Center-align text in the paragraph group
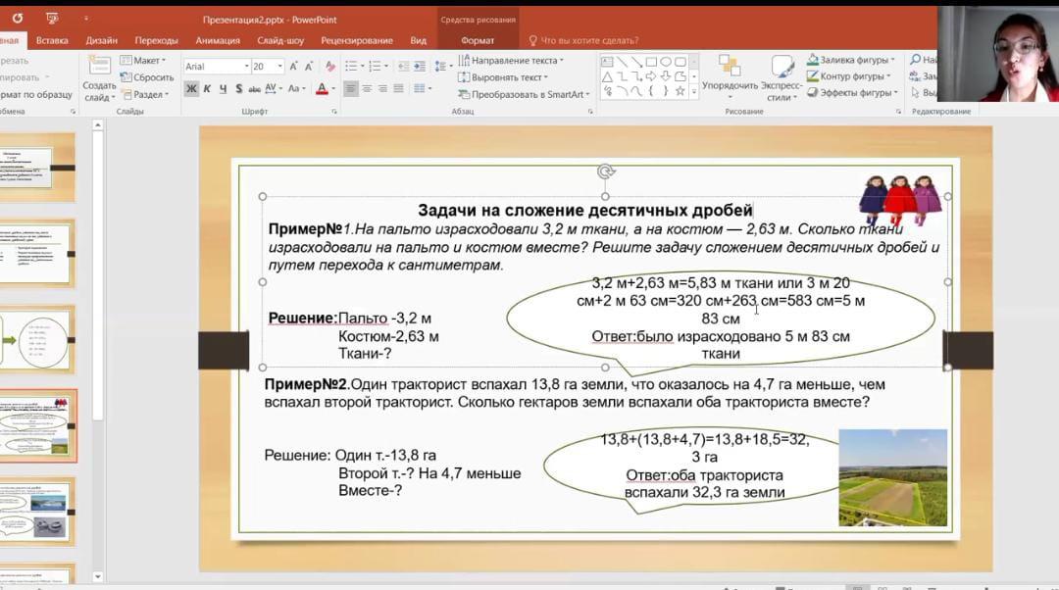 (367, 89)
